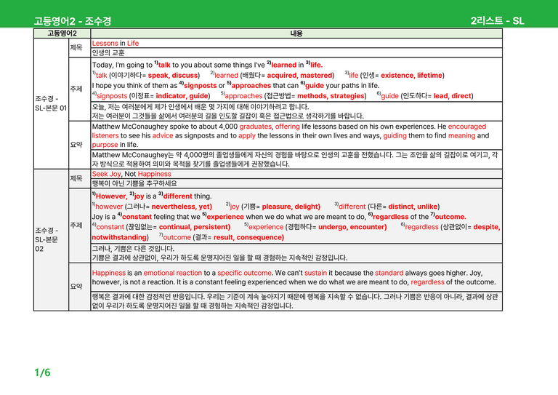This screenshot has height=395, width=558.
Task: Click the title Seek Joy, Not Happiness
Action: coord(132,174)
